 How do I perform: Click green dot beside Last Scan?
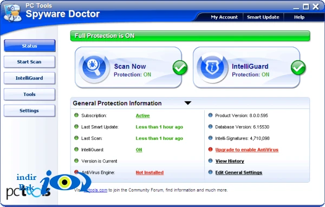76,138
